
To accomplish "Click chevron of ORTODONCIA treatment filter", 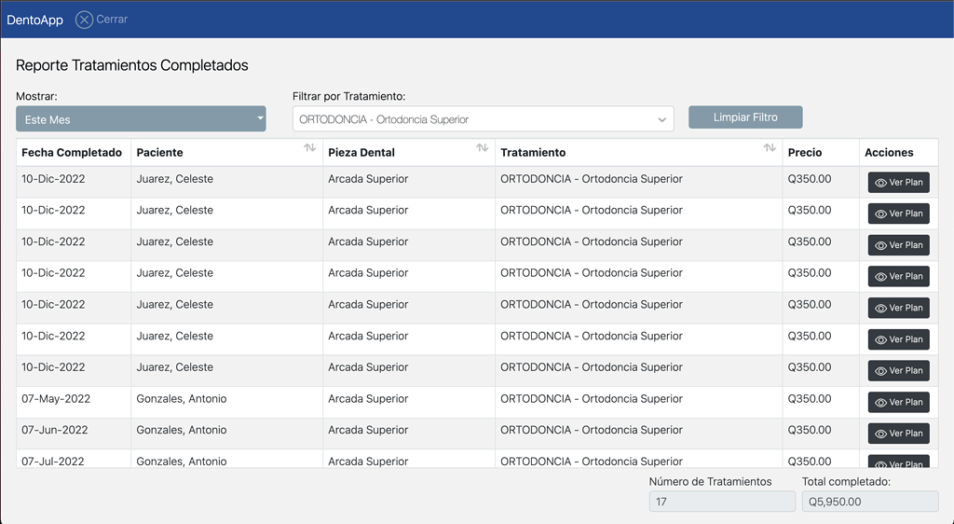I will [x=662, y=120].
